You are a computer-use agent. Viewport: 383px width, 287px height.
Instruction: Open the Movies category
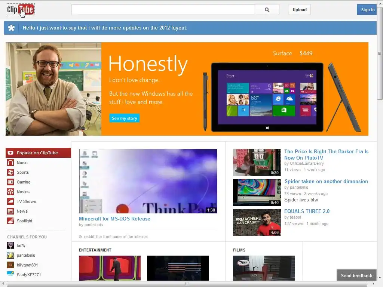coord(23,192)
